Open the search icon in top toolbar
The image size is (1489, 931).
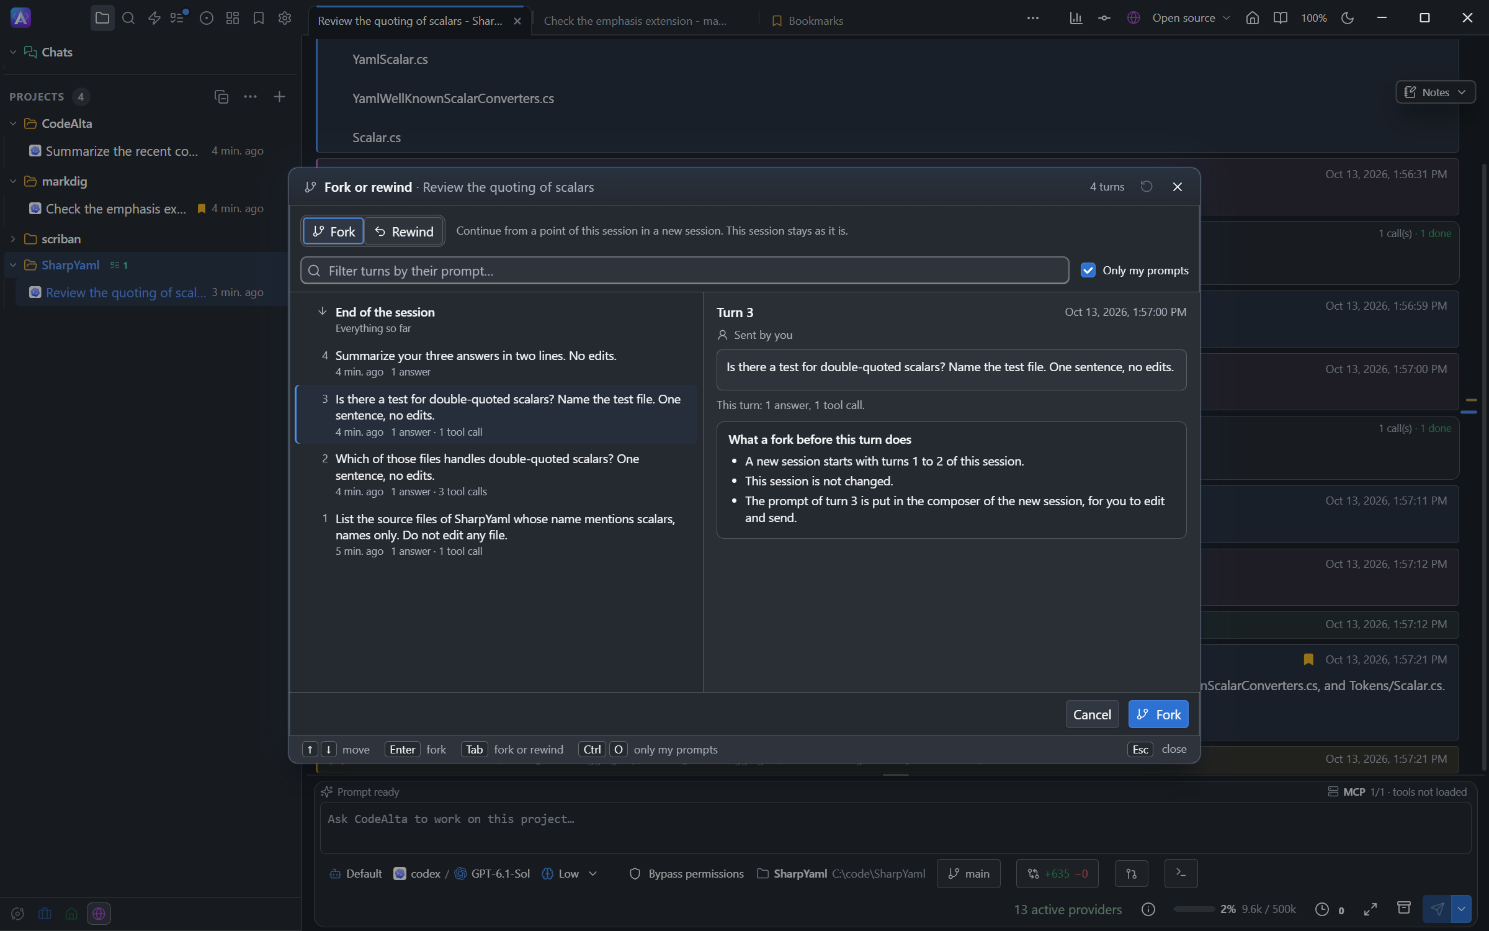[x=128, y=18]
